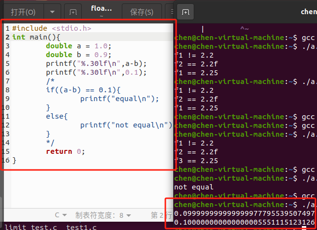Click the return 0; line
The height and width of the screenshot is (230, 317).
pyautogui.click(x=65, y=151)
